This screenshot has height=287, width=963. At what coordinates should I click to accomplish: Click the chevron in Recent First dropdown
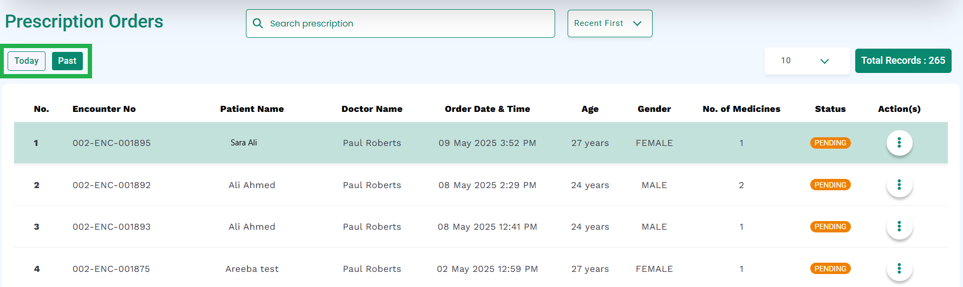(637, 23)
